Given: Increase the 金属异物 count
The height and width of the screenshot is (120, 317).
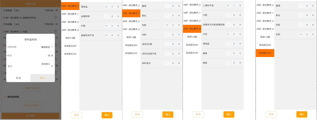Looking at the screenshot, I should coord(118,16).
